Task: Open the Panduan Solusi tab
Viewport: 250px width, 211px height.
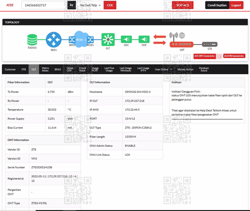Action: [203, 69]
